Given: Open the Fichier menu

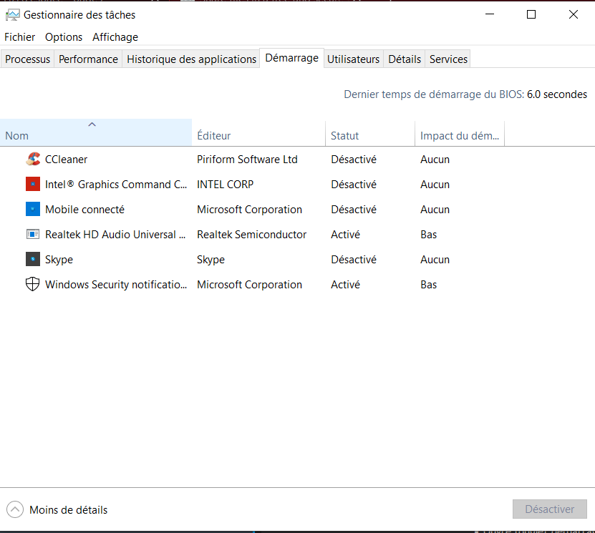Looking at the screenshot, I should (x=19, y=37).
